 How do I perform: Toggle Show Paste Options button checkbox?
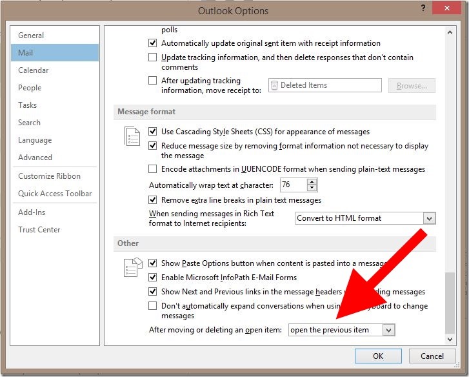pyautogui.click(x=152, y=263)
